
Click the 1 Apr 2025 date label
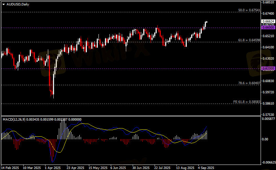[x=53, y=168]
